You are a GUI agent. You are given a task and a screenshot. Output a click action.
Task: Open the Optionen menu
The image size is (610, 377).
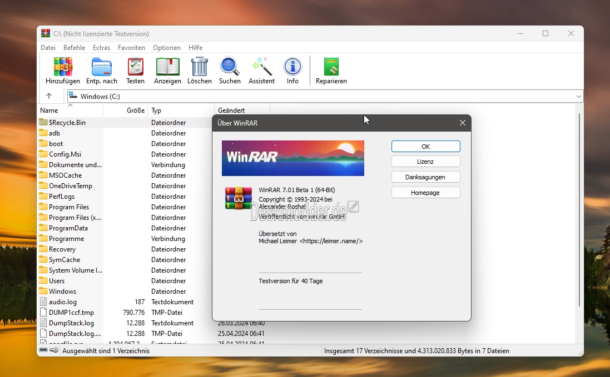(x=166, y=47)
